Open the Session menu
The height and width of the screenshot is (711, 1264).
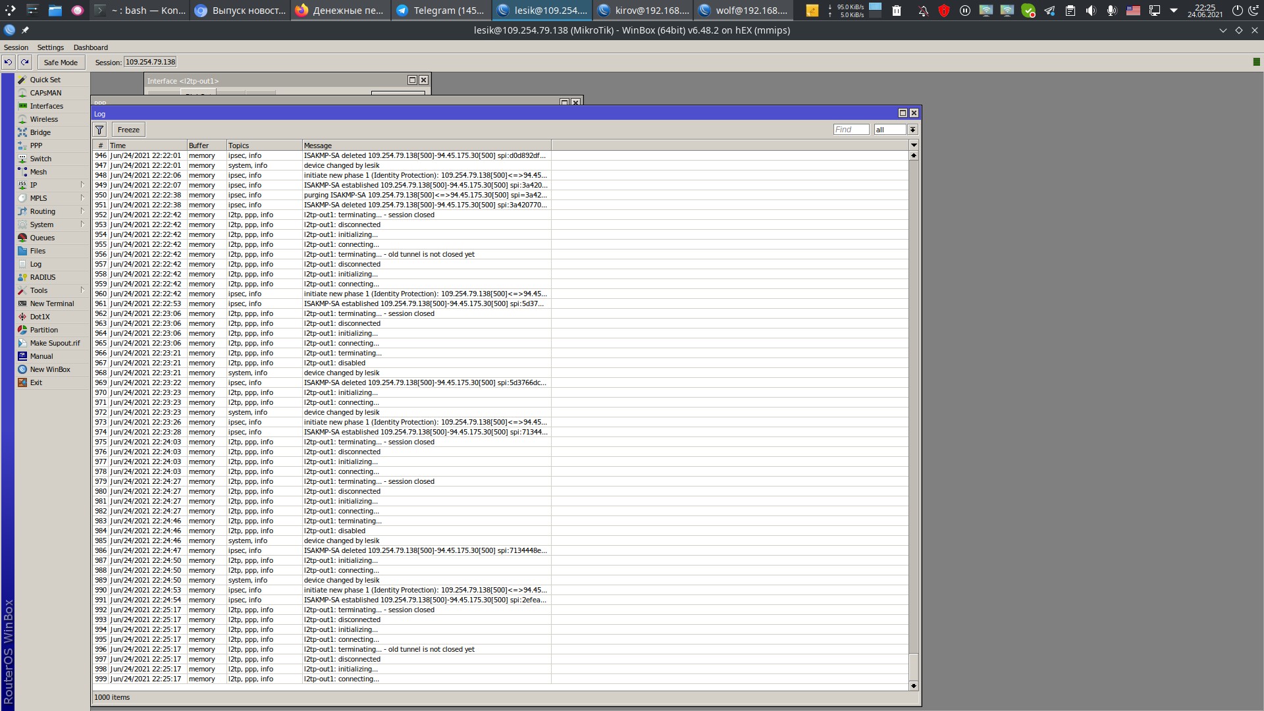pyautogui.click(x=16, y=47)
